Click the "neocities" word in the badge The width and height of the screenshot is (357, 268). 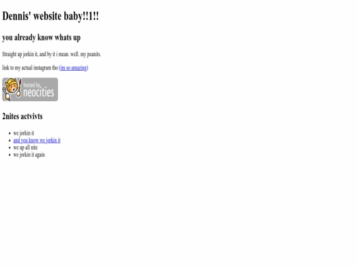pos(39,92)
